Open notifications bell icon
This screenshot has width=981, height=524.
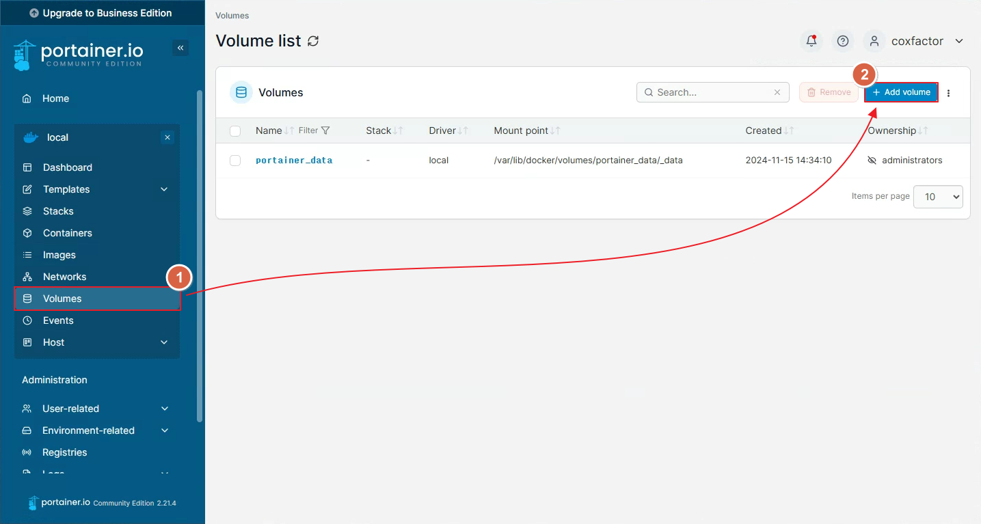811,41
